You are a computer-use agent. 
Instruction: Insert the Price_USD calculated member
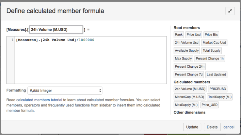click(210, 105)
